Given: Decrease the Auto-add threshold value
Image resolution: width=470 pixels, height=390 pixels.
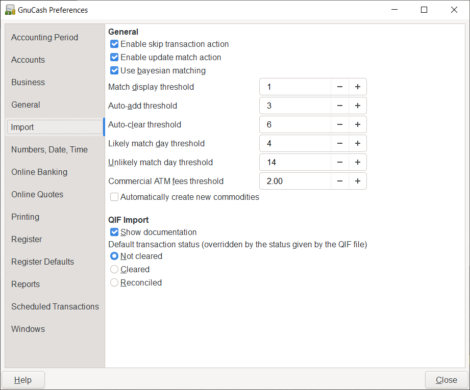Looking at the screenshot, I should (x=340, y=106).
